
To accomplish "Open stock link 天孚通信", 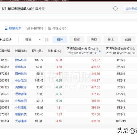I will 21,121.
